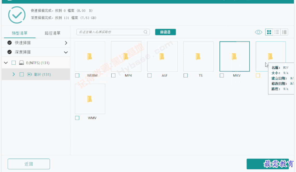The width and height of the screenshot is (296, 172).
Task: Click the E: drive icon
Action: [22, 63]
